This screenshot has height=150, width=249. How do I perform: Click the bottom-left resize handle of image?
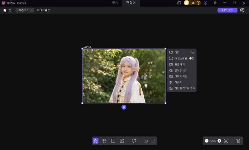coord(82,103)
